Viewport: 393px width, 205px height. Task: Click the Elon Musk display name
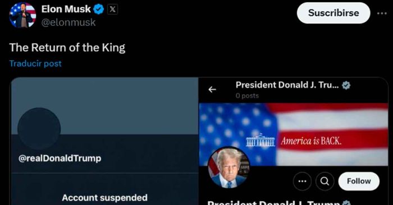coord(66,10)
